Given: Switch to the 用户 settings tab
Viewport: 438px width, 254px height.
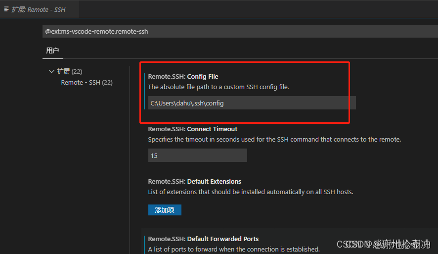Looking at the screenshot, I should click(x=52, y=51).
